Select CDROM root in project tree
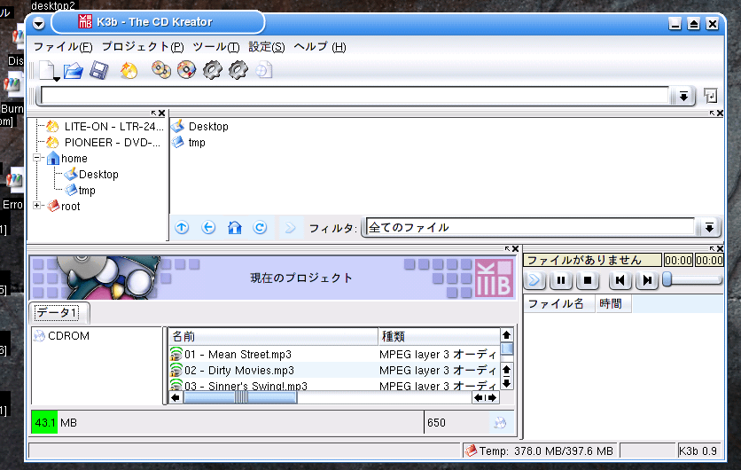 pos(61,336)
